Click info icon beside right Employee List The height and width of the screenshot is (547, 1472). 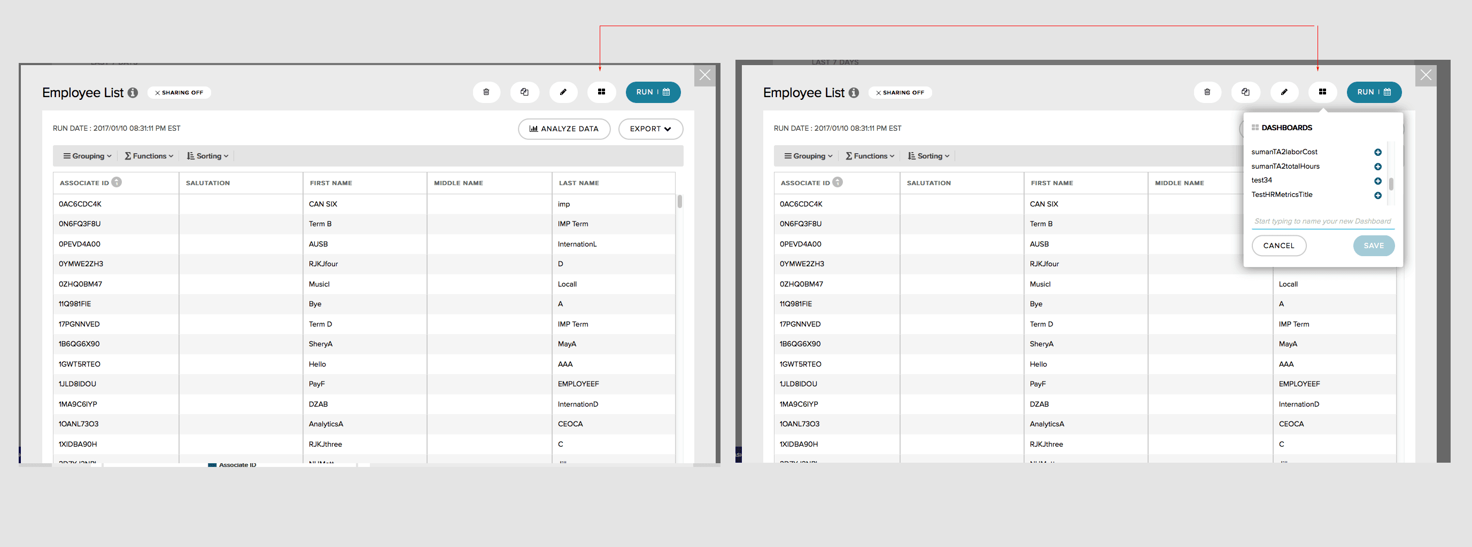click(x=854, y=92)
